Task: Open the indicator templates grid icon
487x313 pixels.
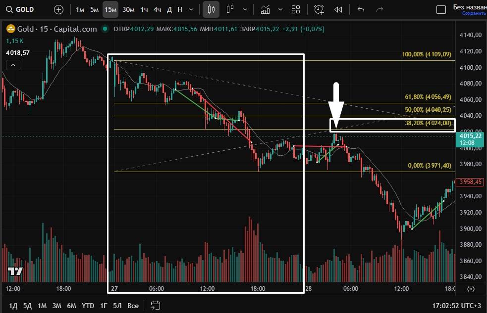Action: 296,9
